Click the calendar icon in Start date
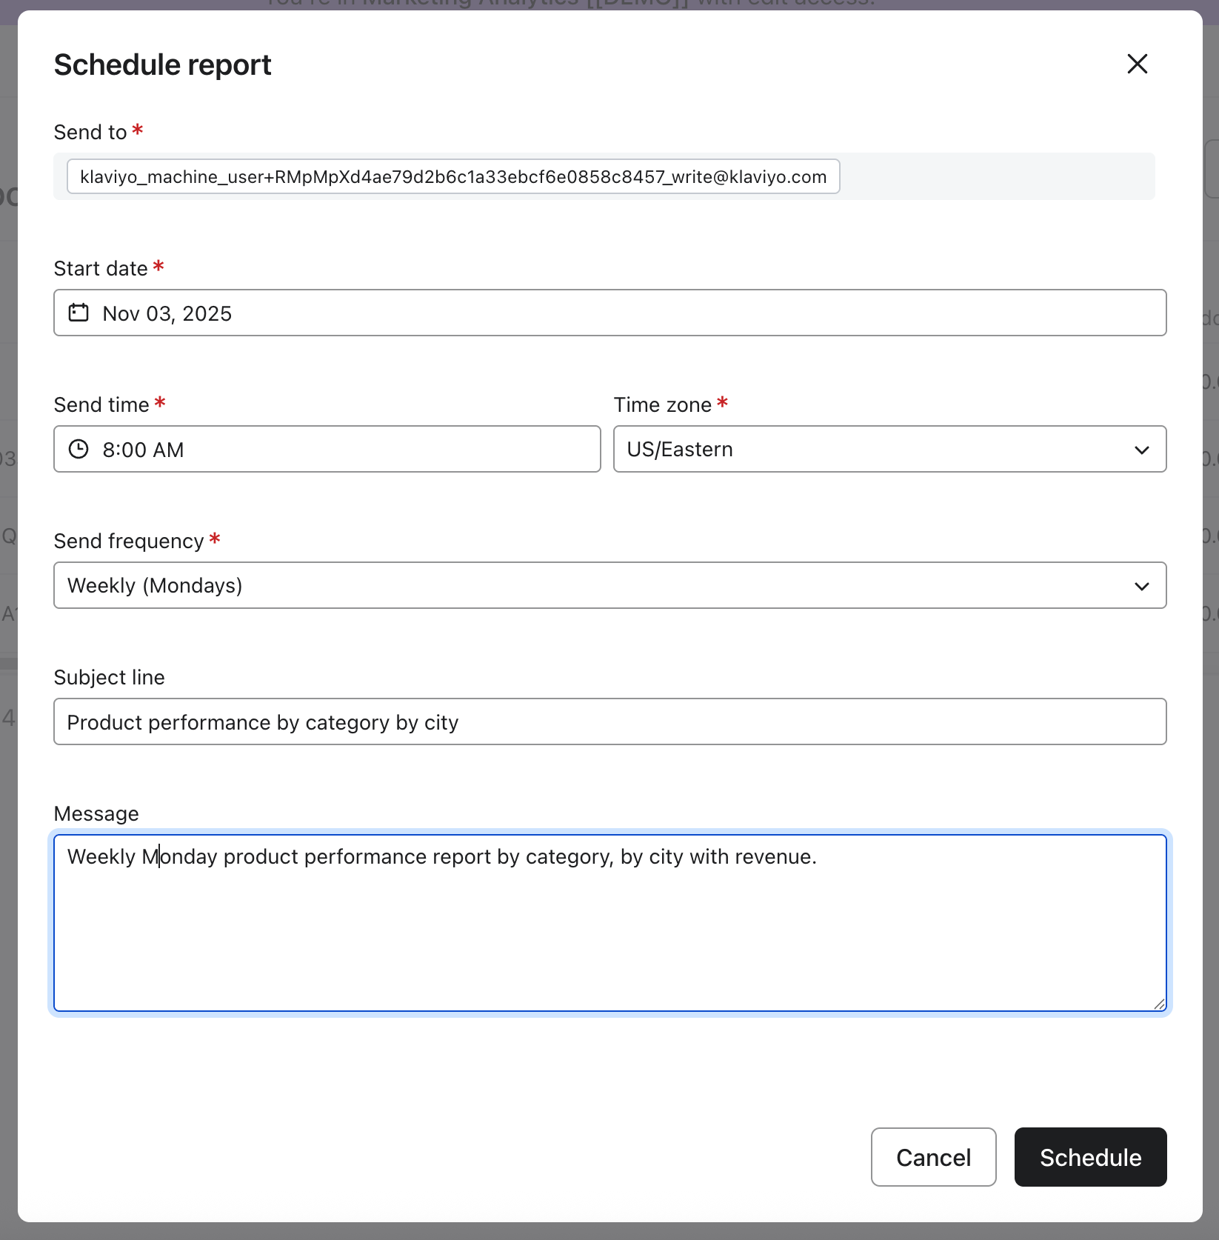Screen dimensions: 1219x1240 pos(79,313)
